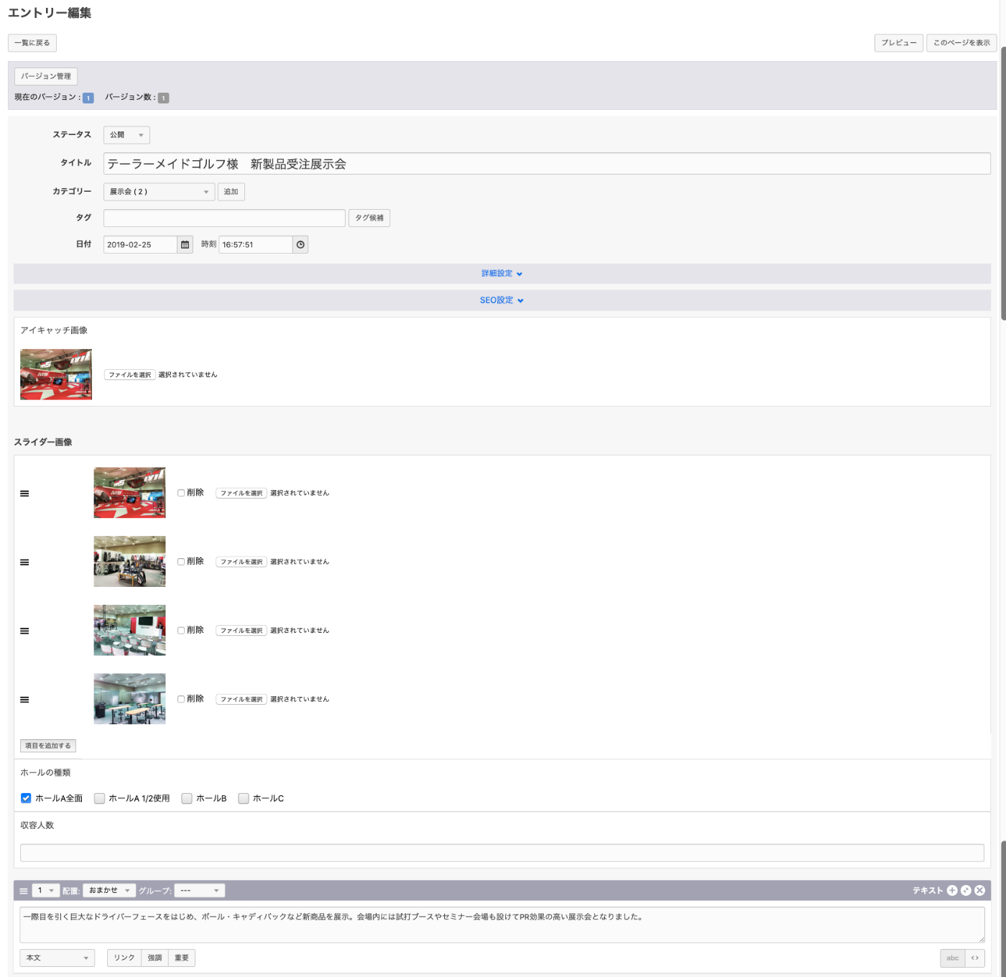Viewport: 1006px width, 977px height.
Task: Click the drag handle of fourth slider image
Action: click(24, 700)
